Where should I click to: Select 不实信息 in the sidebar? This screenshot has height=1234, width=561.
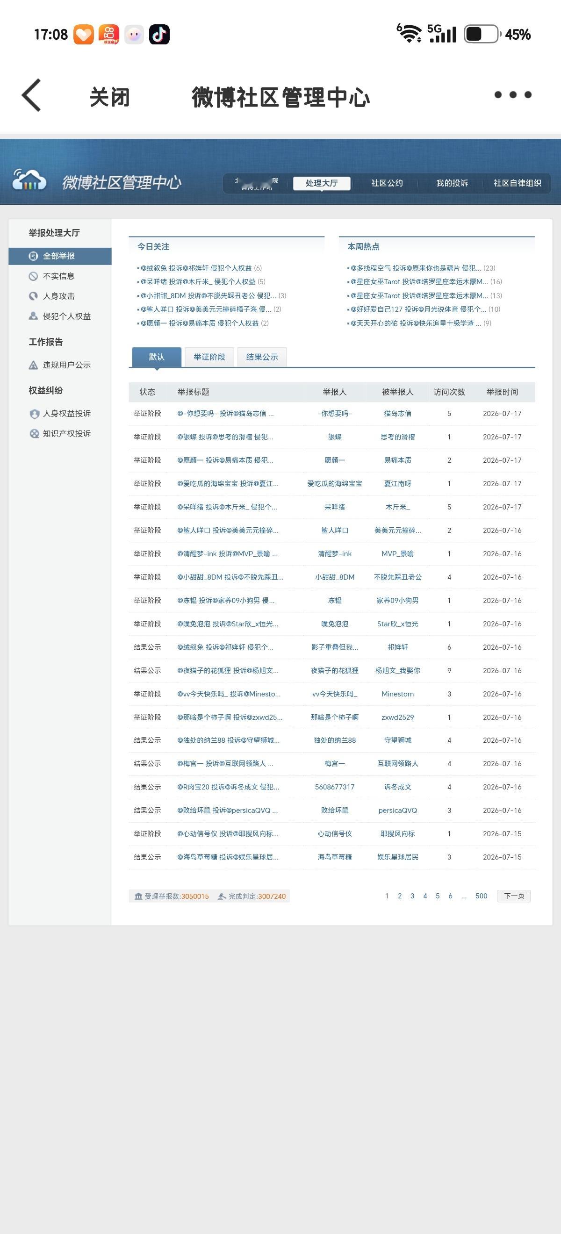coord(58,276)
